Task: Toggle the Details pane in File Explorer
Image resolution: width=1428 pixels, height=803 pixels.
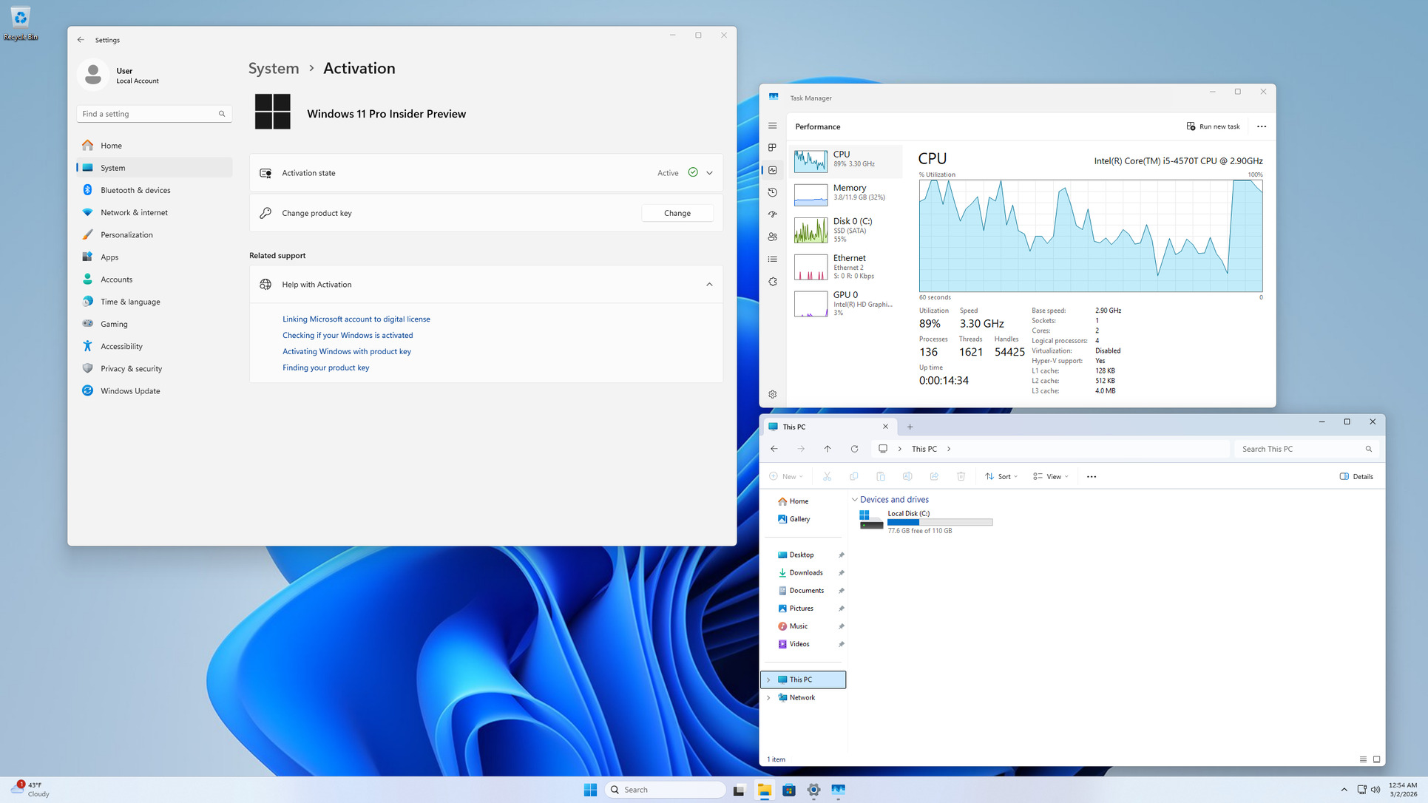Action: 1356,476
